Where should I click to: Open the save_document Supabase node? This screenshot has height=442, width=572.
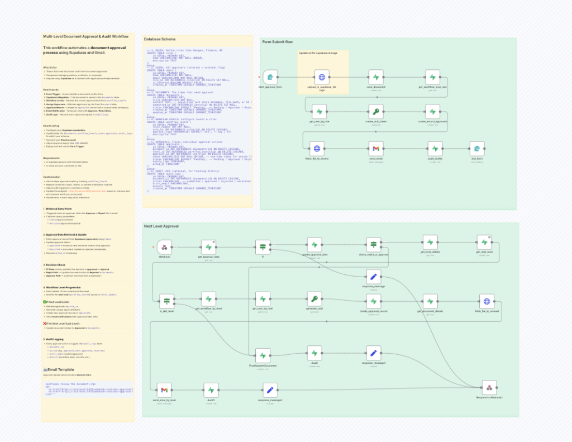[376, 77]
